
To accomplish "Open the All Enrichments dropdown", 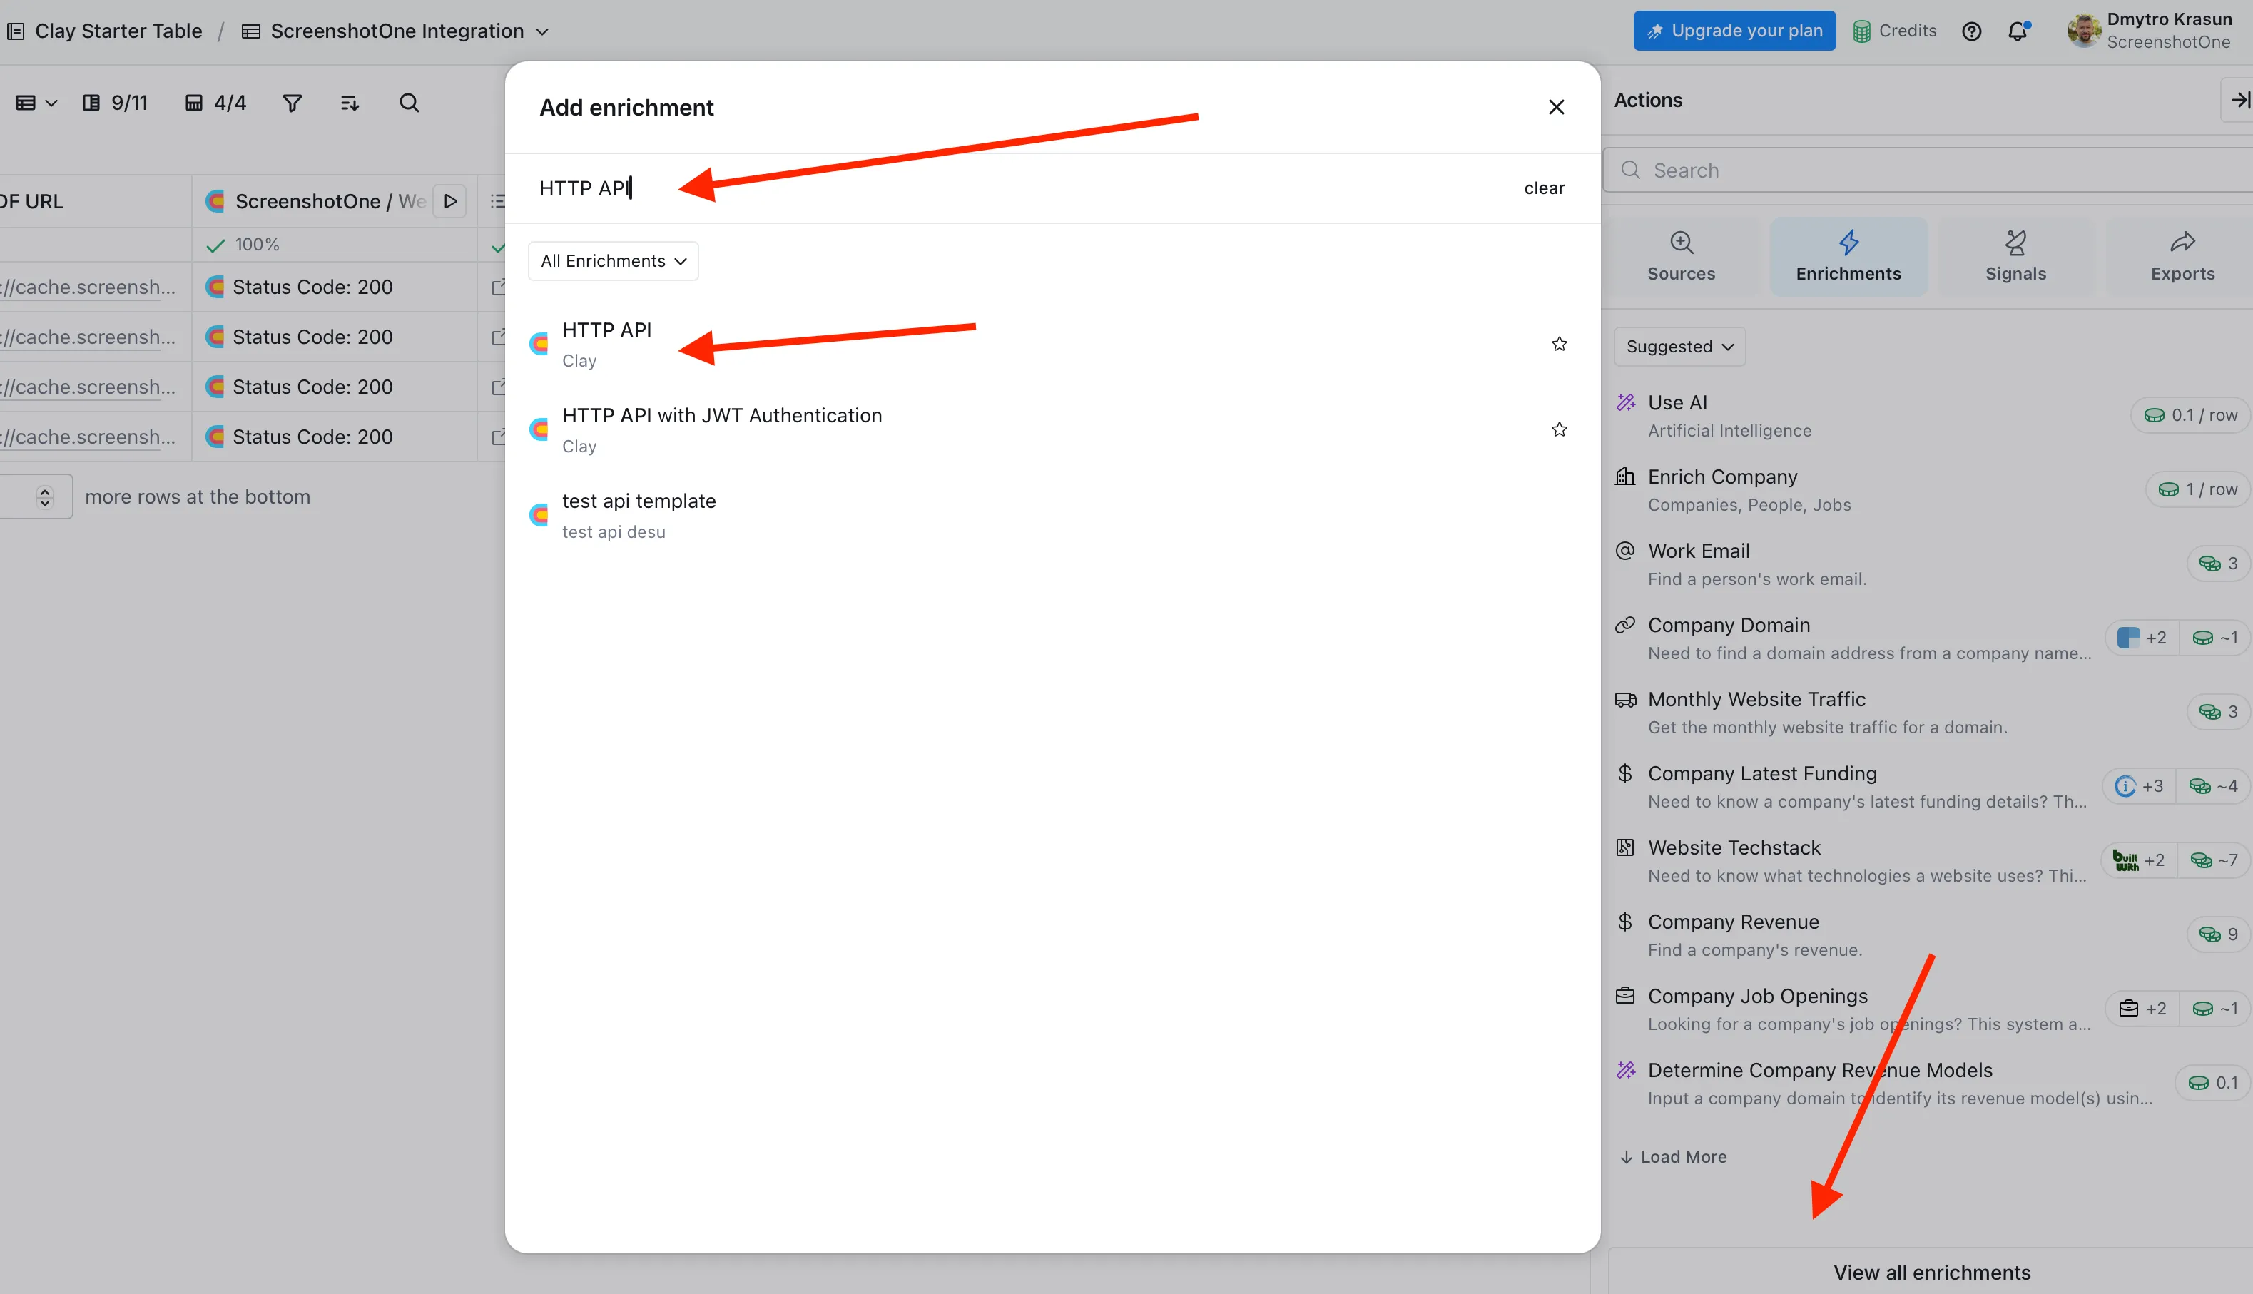I will [612, 260].
